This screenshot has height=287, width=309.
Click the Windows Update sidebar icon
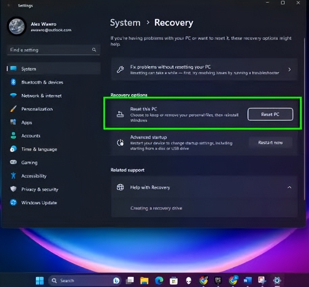point(13,203)
